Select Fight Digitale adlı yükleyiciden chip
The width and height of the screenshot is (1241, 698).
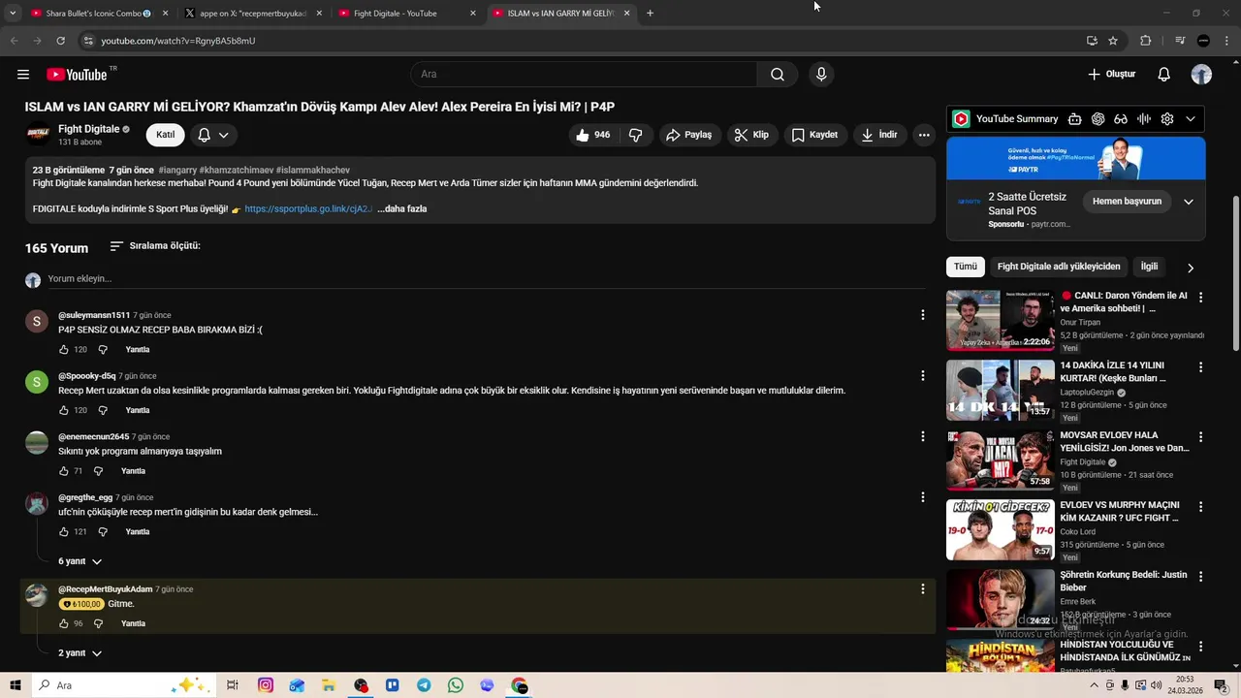point(1059,267)
